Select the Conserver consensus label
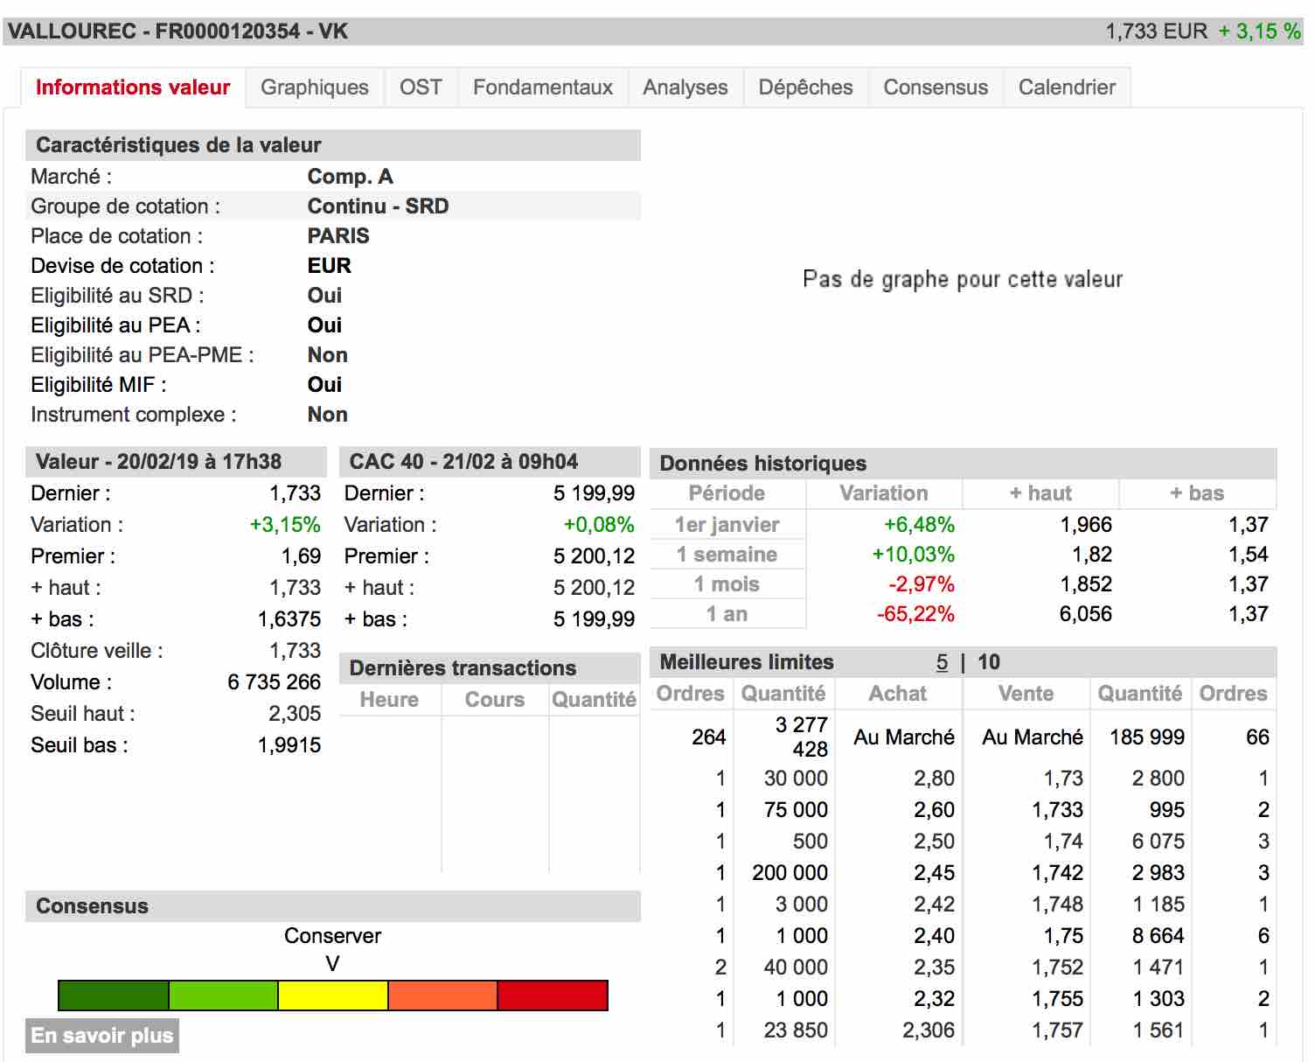Screen dimensions: 1315x1062 click(x=332, y=936)
